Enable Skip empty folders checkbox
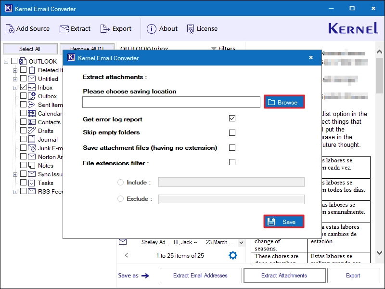The height and width of the screenshot is (289, 385). click(232, 133)
